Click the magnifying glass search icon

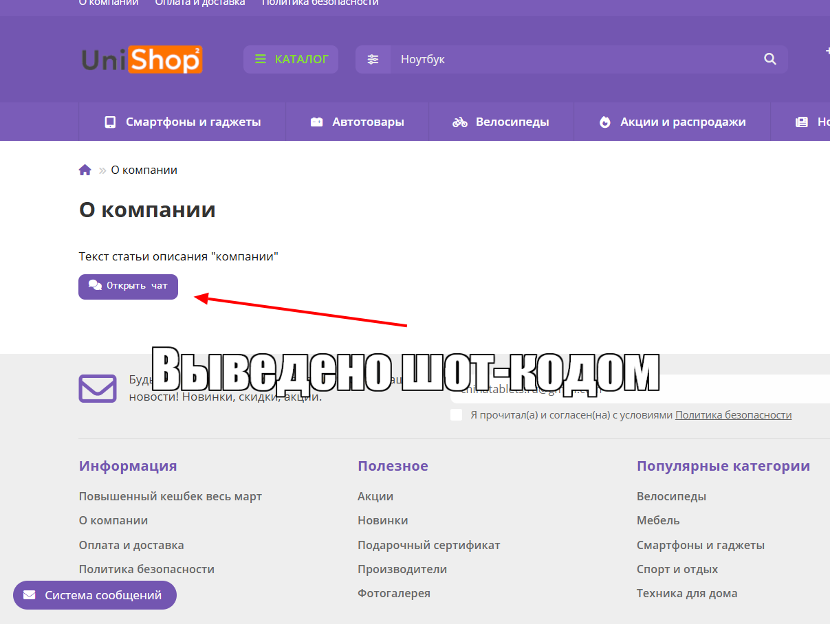[x=769, y=60]
